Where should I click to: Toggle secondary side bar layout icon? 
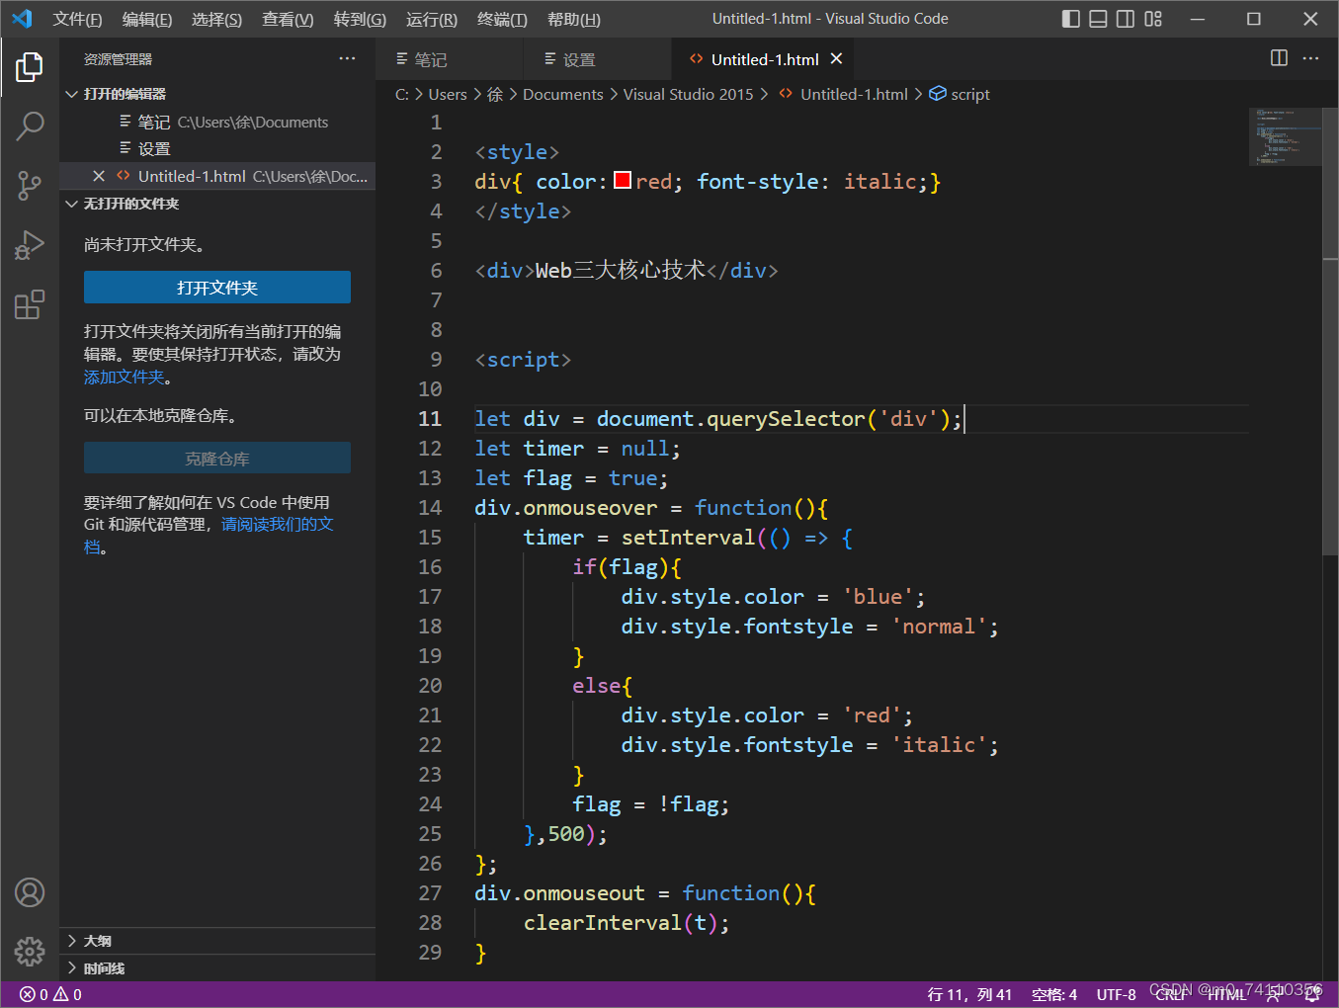pyautogui.click(x=1126, y=19)
